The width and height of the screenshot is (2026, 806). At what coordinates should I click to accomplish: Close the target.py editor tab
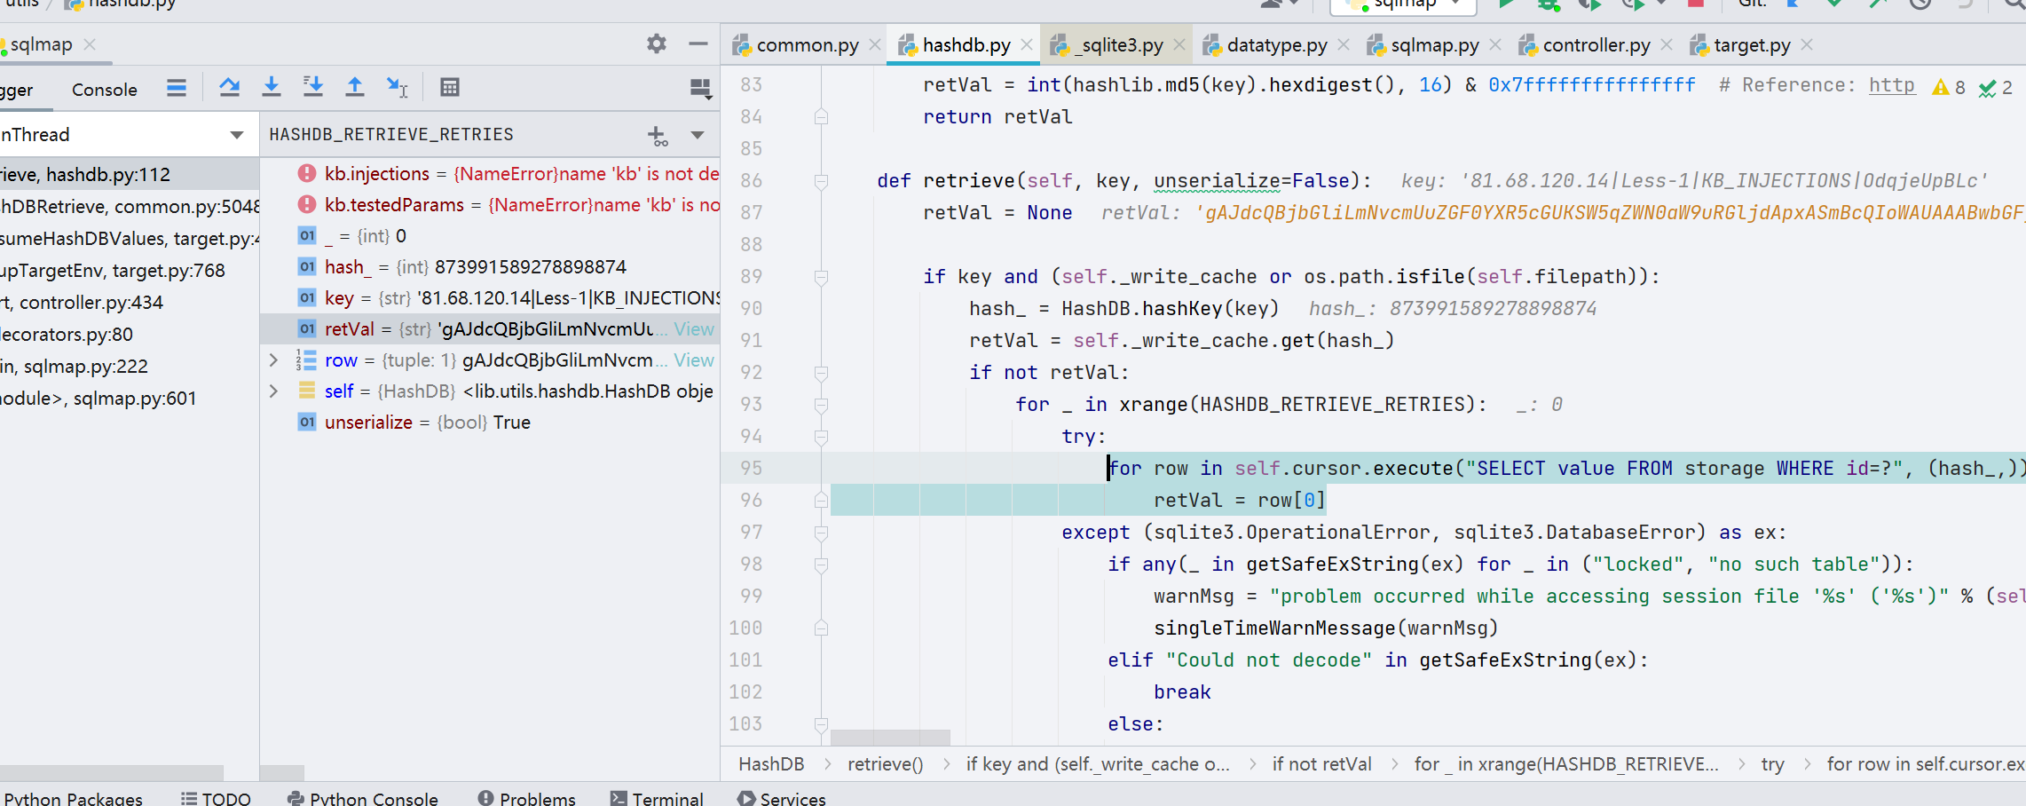(x=1808, y=44)
